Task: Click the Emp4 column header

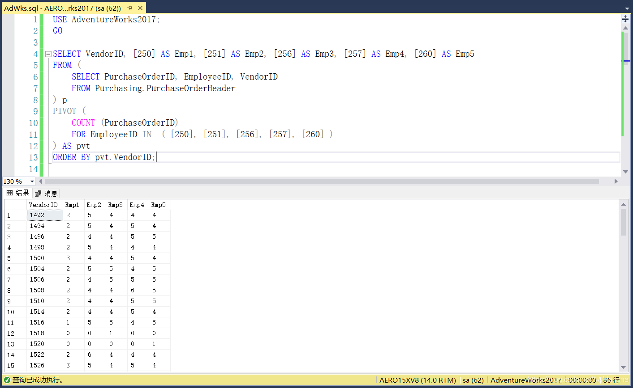Action: click(x=138, y=205)
